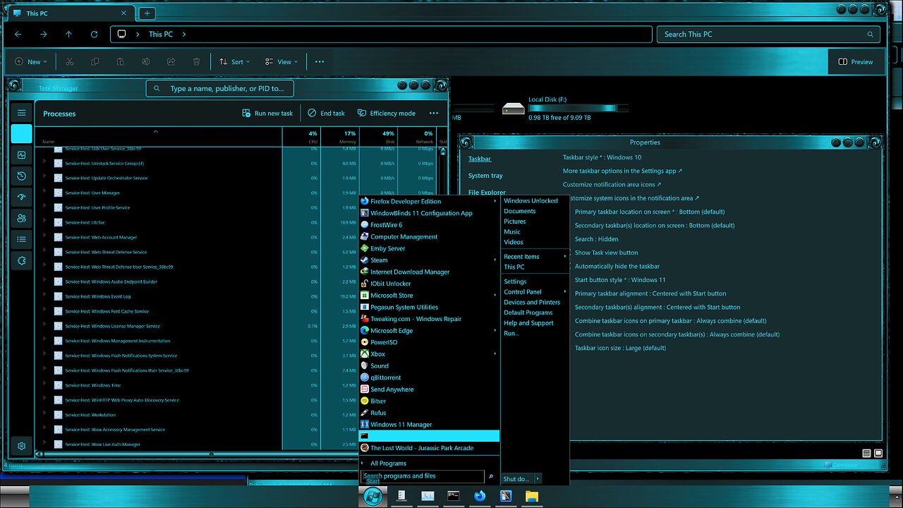Open Windows 11 Manager from Start menu
Image resolution: width=903 pixels, height=508 pixels.
(x=429, y=424)
